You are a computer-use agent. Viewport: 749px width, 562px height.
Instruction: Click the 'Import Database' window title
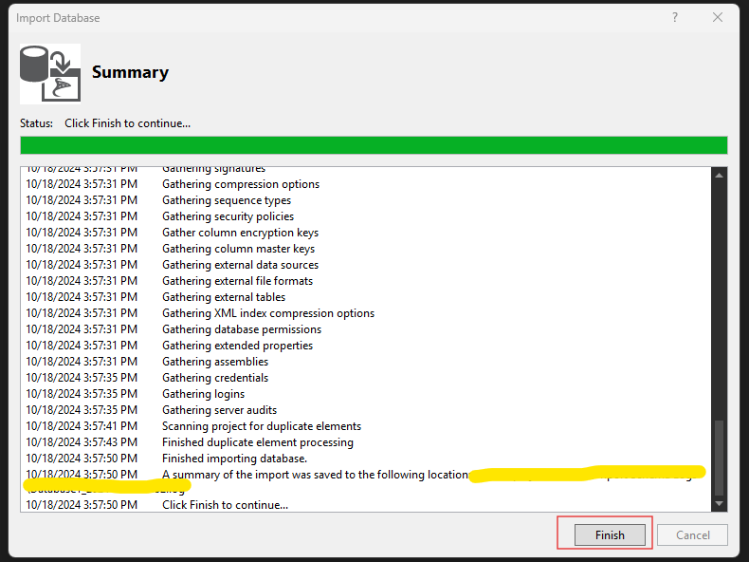[x=58, y=18]
